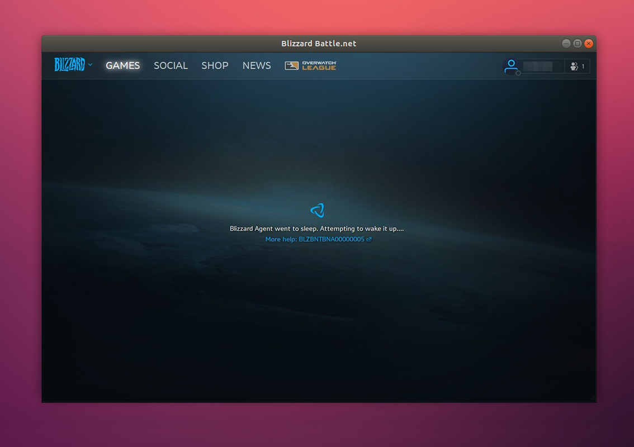Viewport: 634px width, 447px height.
Task: Click the online status indicator on the avatar
Action: (x=518, y=73)
